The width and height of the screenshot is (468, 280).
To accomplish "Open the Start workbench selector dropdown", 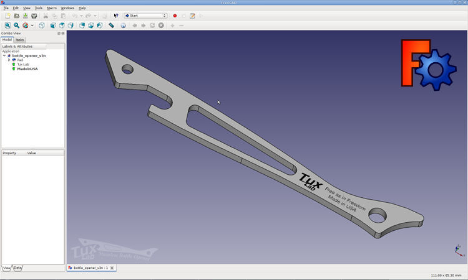I will pos(145,16).
